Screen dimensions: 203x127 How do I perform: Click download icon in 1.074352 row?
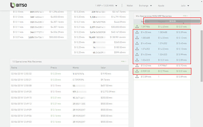137,49
